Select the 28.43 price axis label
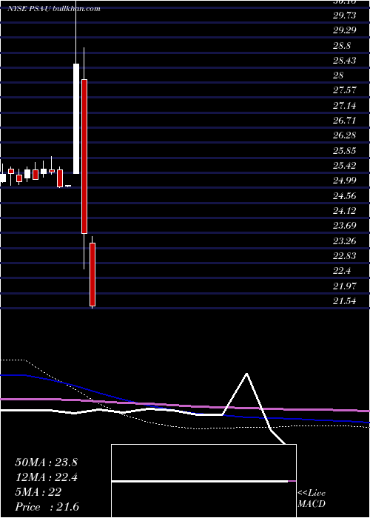 coord(344,61)
